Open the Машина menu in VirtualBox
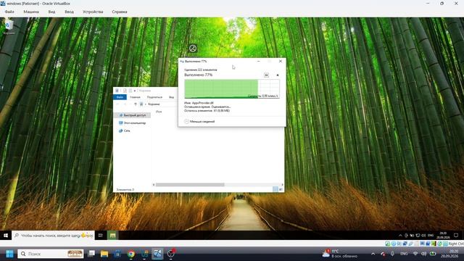 31,12
